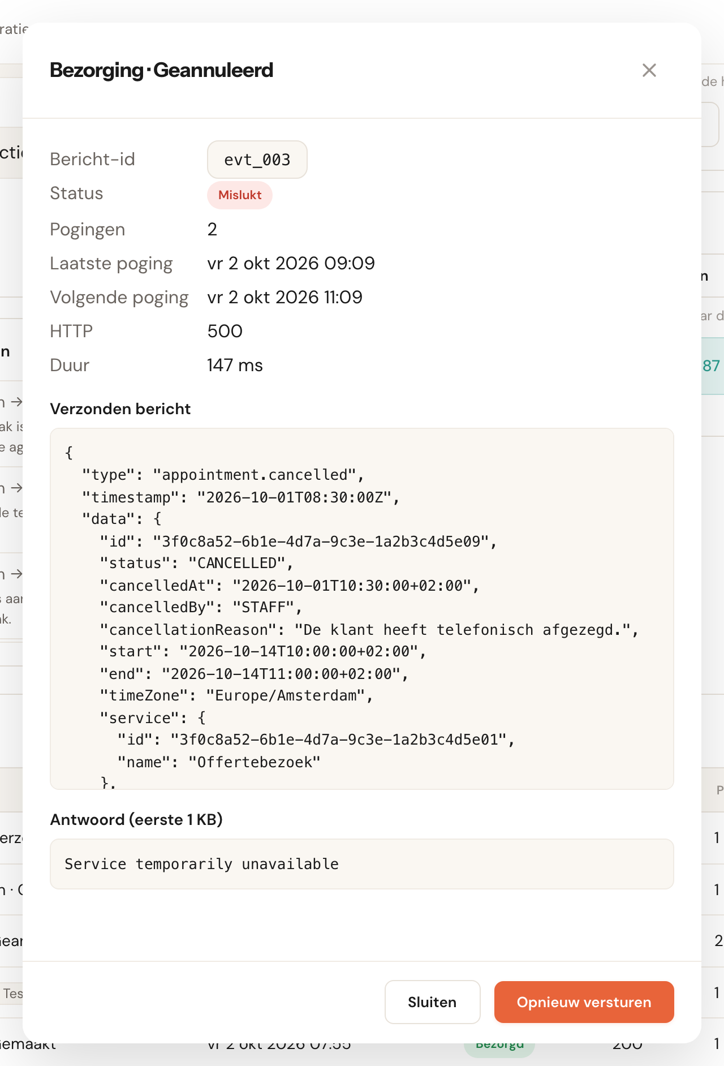The width and height of the screenshot is (724, 1066).
Task: Click the end time line in payload
Action: (x=254, y=674)
